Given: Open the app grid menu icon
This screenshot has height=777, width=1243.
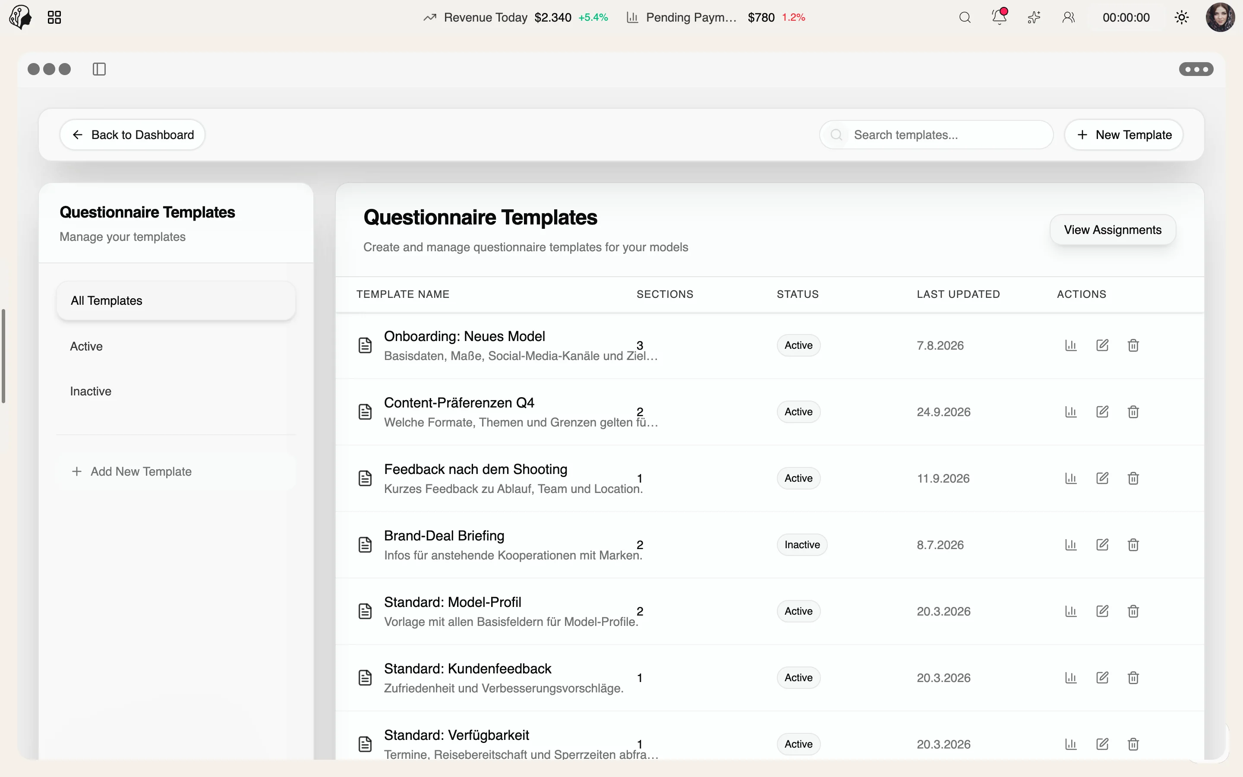Looking at the screenshot, I should click(54, 17).
